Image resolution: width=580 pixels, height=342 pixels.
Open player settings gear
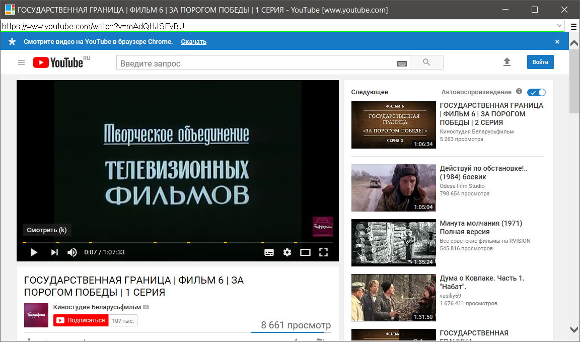coord(287,252)
